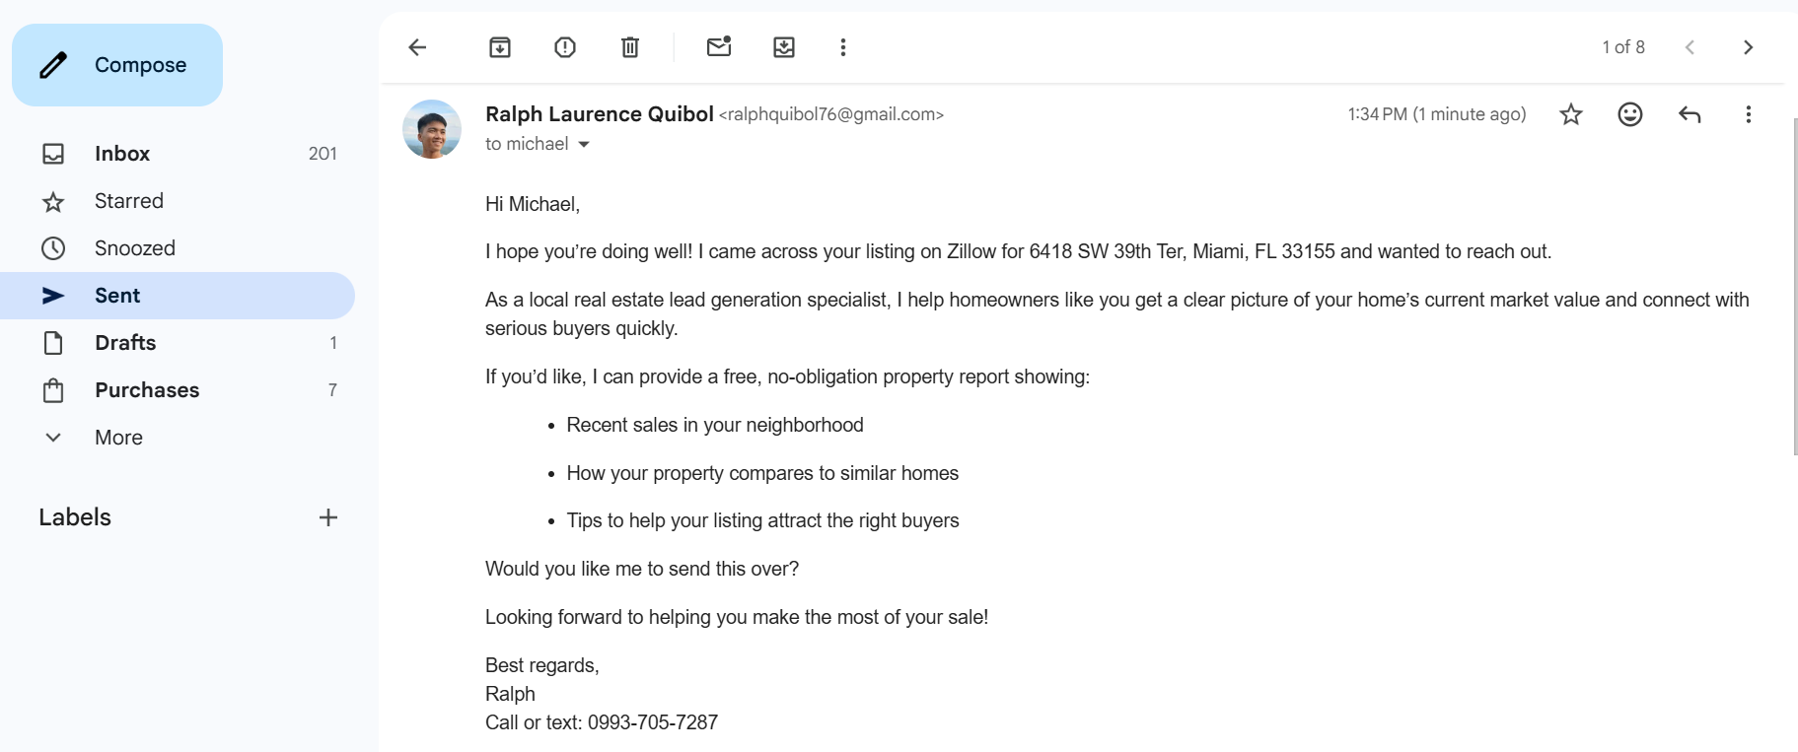The height and width of the screenshot is (752, 1798).
Task: Delete this email with trash icon
Action: point(630,47)
